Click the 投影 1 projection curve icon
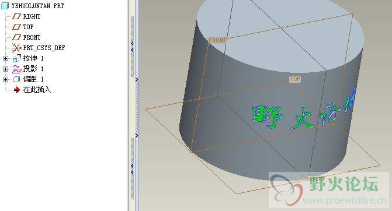392x211 pixels. (17, 69)
